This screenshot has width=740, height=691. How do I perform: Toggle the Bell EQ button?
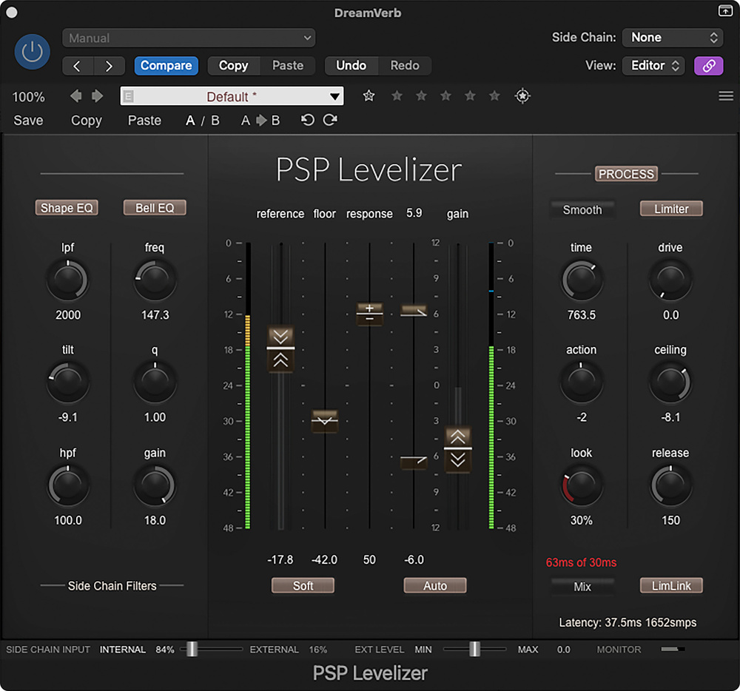coord(155,208)
